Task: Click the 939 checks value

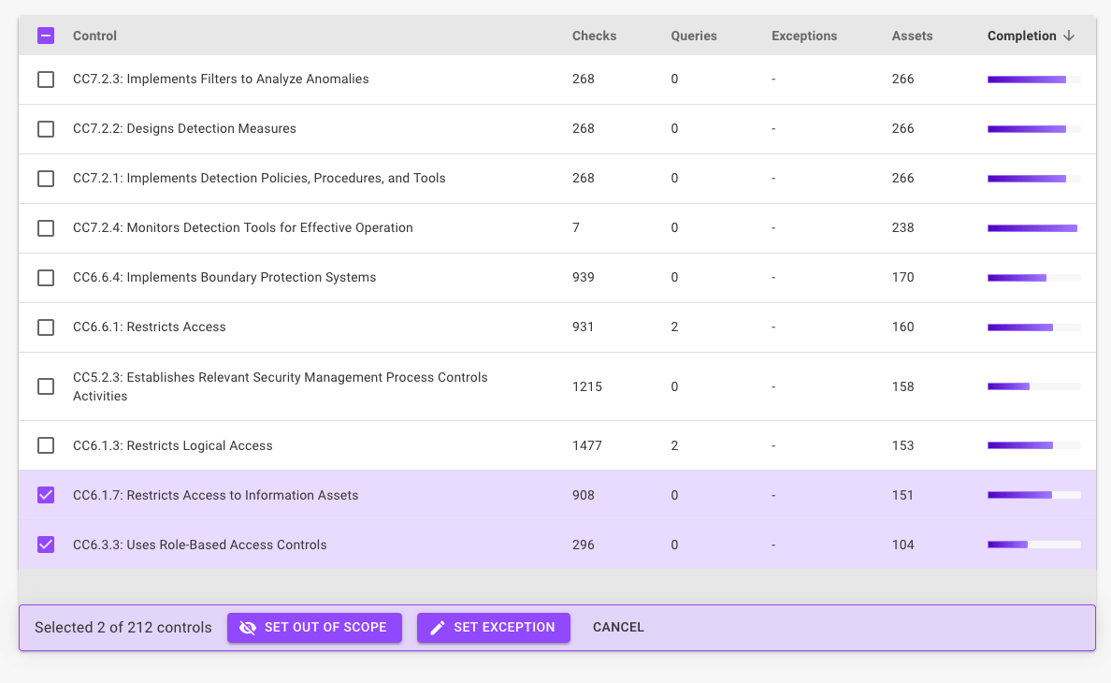Action: point(584,277)
